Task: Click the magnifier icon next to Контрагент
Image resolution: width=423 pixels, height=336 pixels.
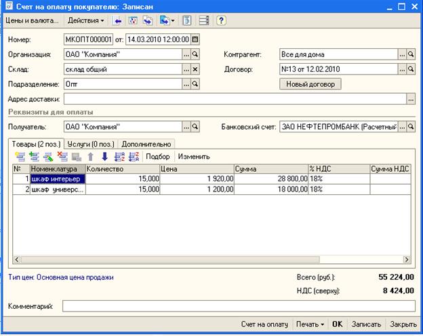Action: 411,54
